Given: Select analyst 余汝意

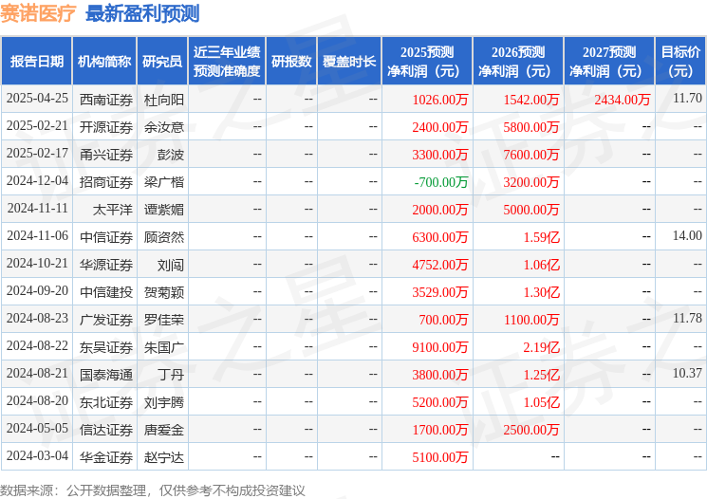Looking at the screenshot, I should 163,127.
